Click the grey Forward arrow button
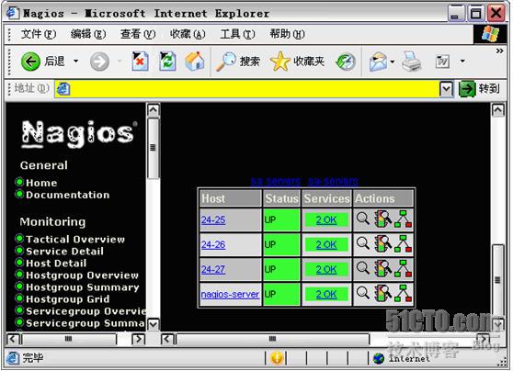The image size is (513, 371). pyautogui.click(x=99, y=62)
